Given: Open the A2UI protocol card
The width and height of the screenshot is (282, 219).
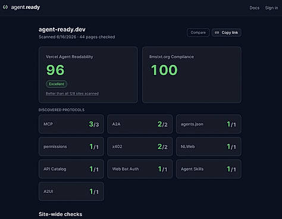Looking at the screenshot, I should point(71,191).
